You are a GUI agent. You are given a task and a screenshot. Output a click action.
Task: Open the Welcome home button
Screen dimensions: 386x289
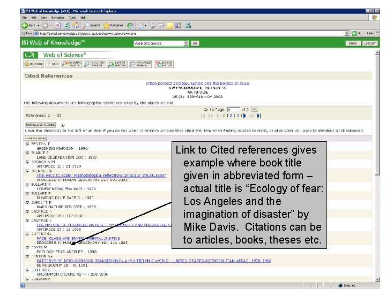[x=34, y=64]
